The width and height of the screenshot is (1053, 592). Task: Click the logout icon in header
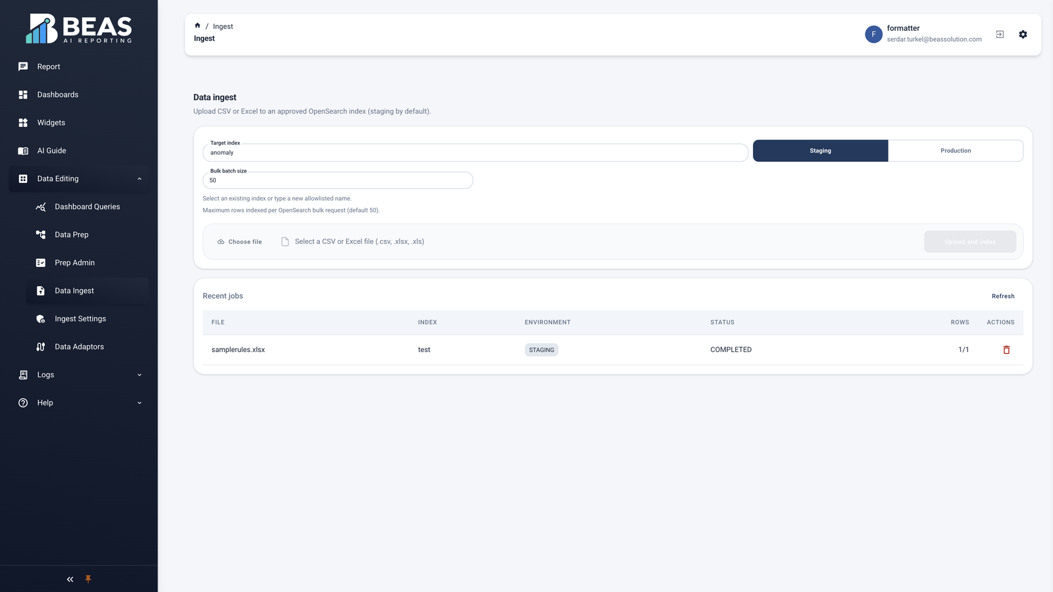pos(1000,34)
